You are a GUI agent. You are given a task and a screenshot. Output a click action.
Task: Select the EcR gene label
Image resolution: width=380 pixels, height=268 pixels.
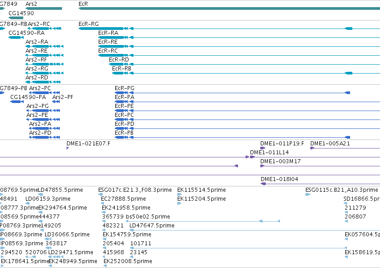(x=84, y=4)
